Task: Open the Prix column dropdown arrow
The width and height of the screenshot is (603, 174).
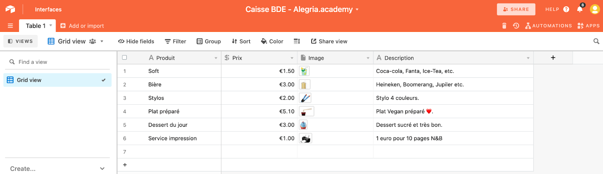Action: click(292, 58)
